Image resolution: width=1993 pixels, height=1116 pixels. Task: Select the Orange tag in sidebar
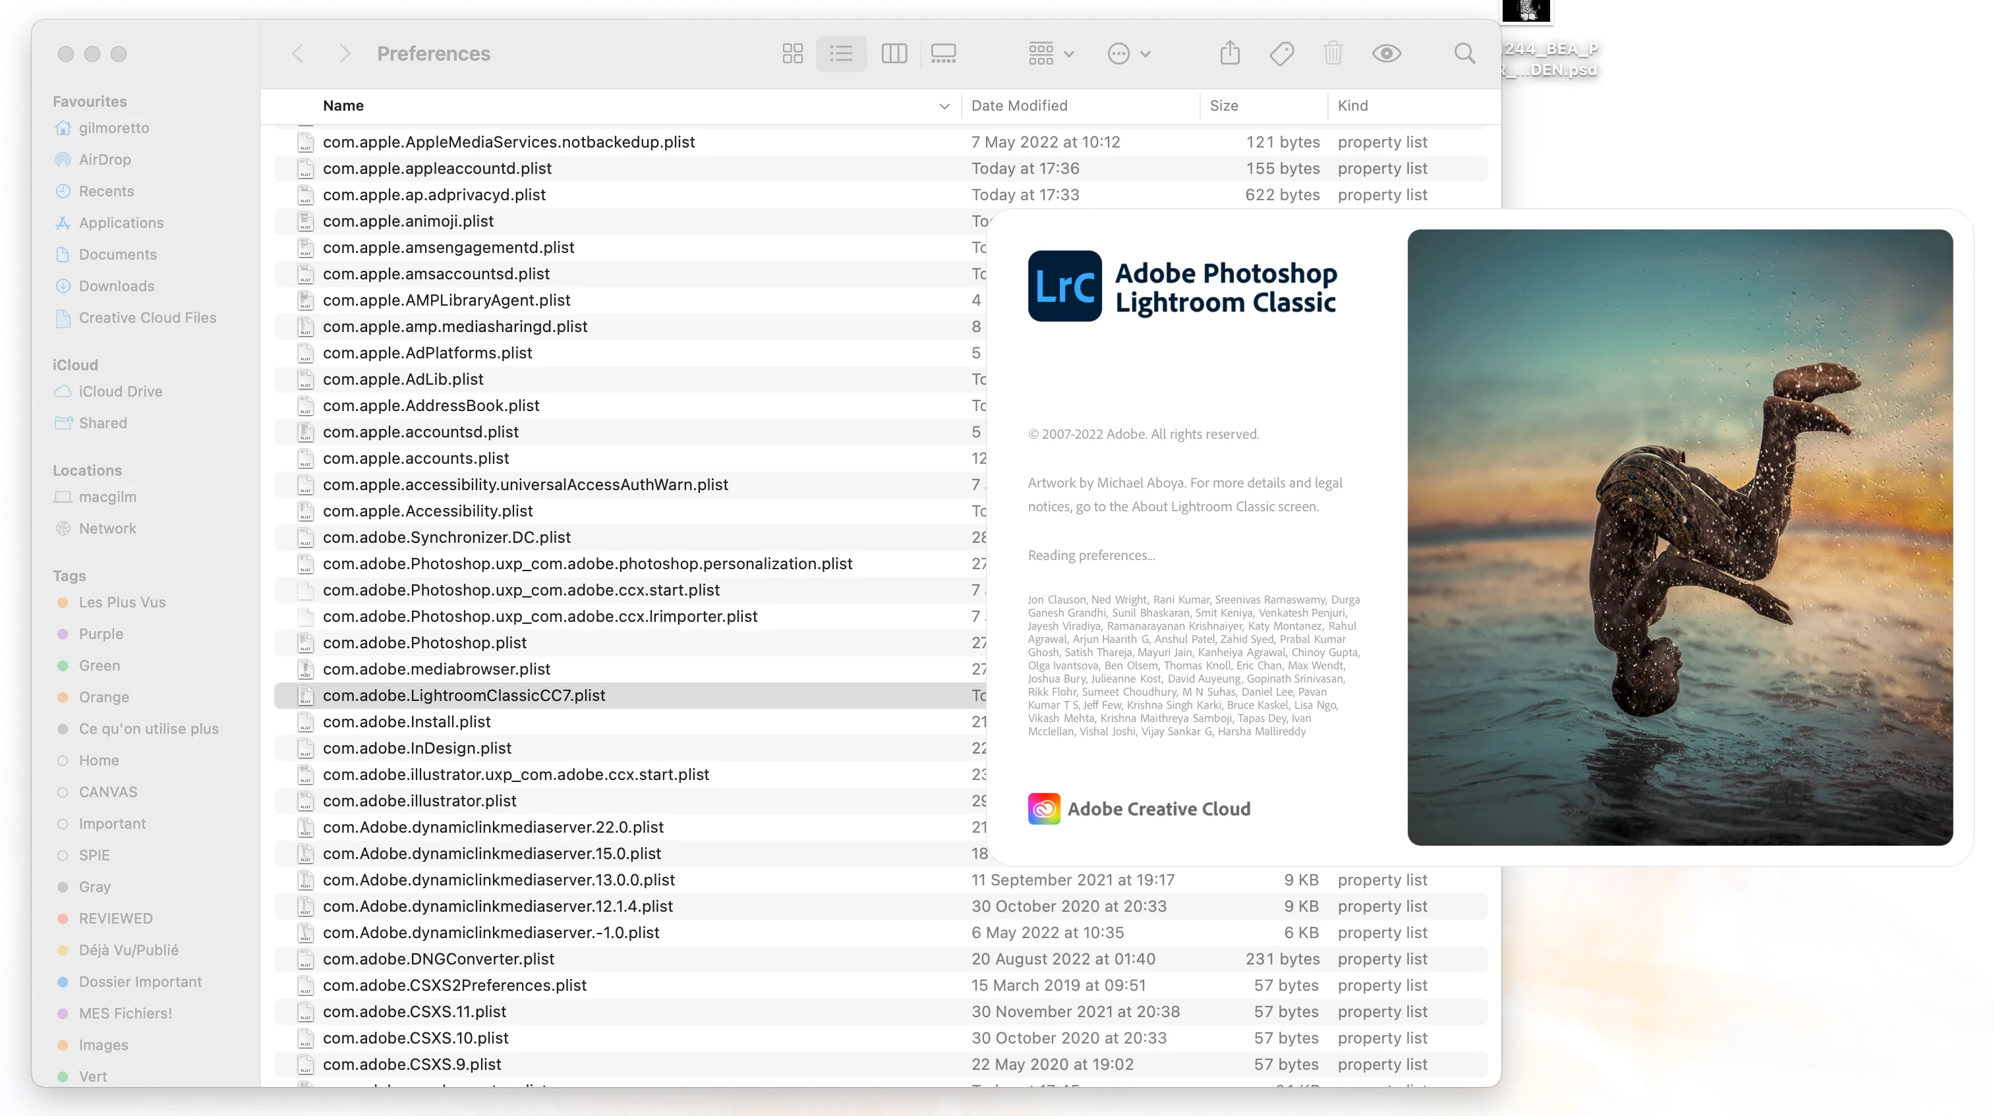(103, 697)
